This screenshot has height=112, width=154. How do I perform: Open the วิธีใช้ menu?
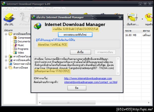(x=48, y=9)
